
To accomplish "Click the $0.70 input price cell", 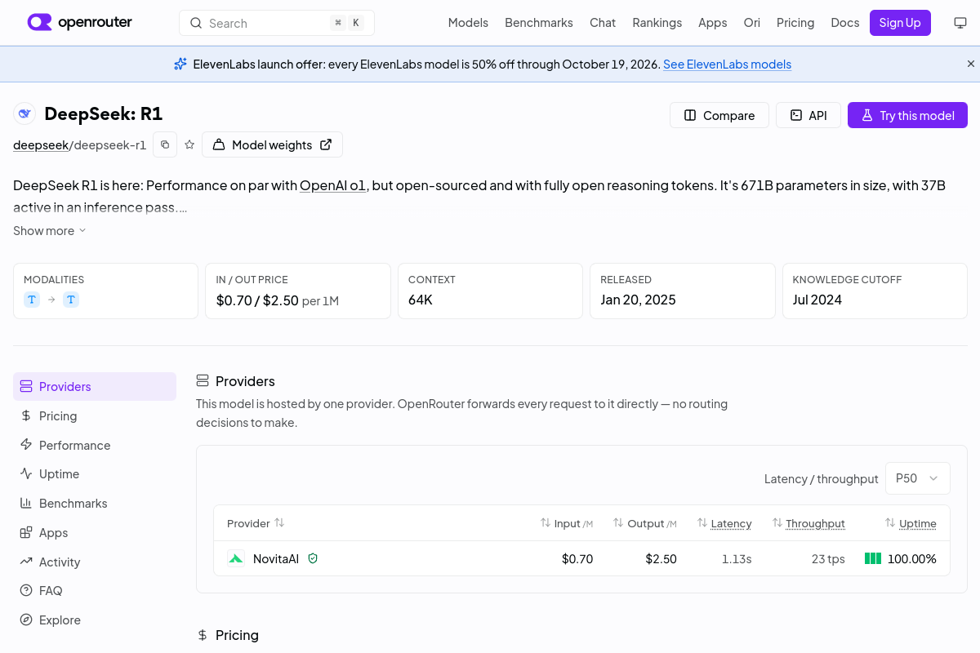I will coord(577,559).
